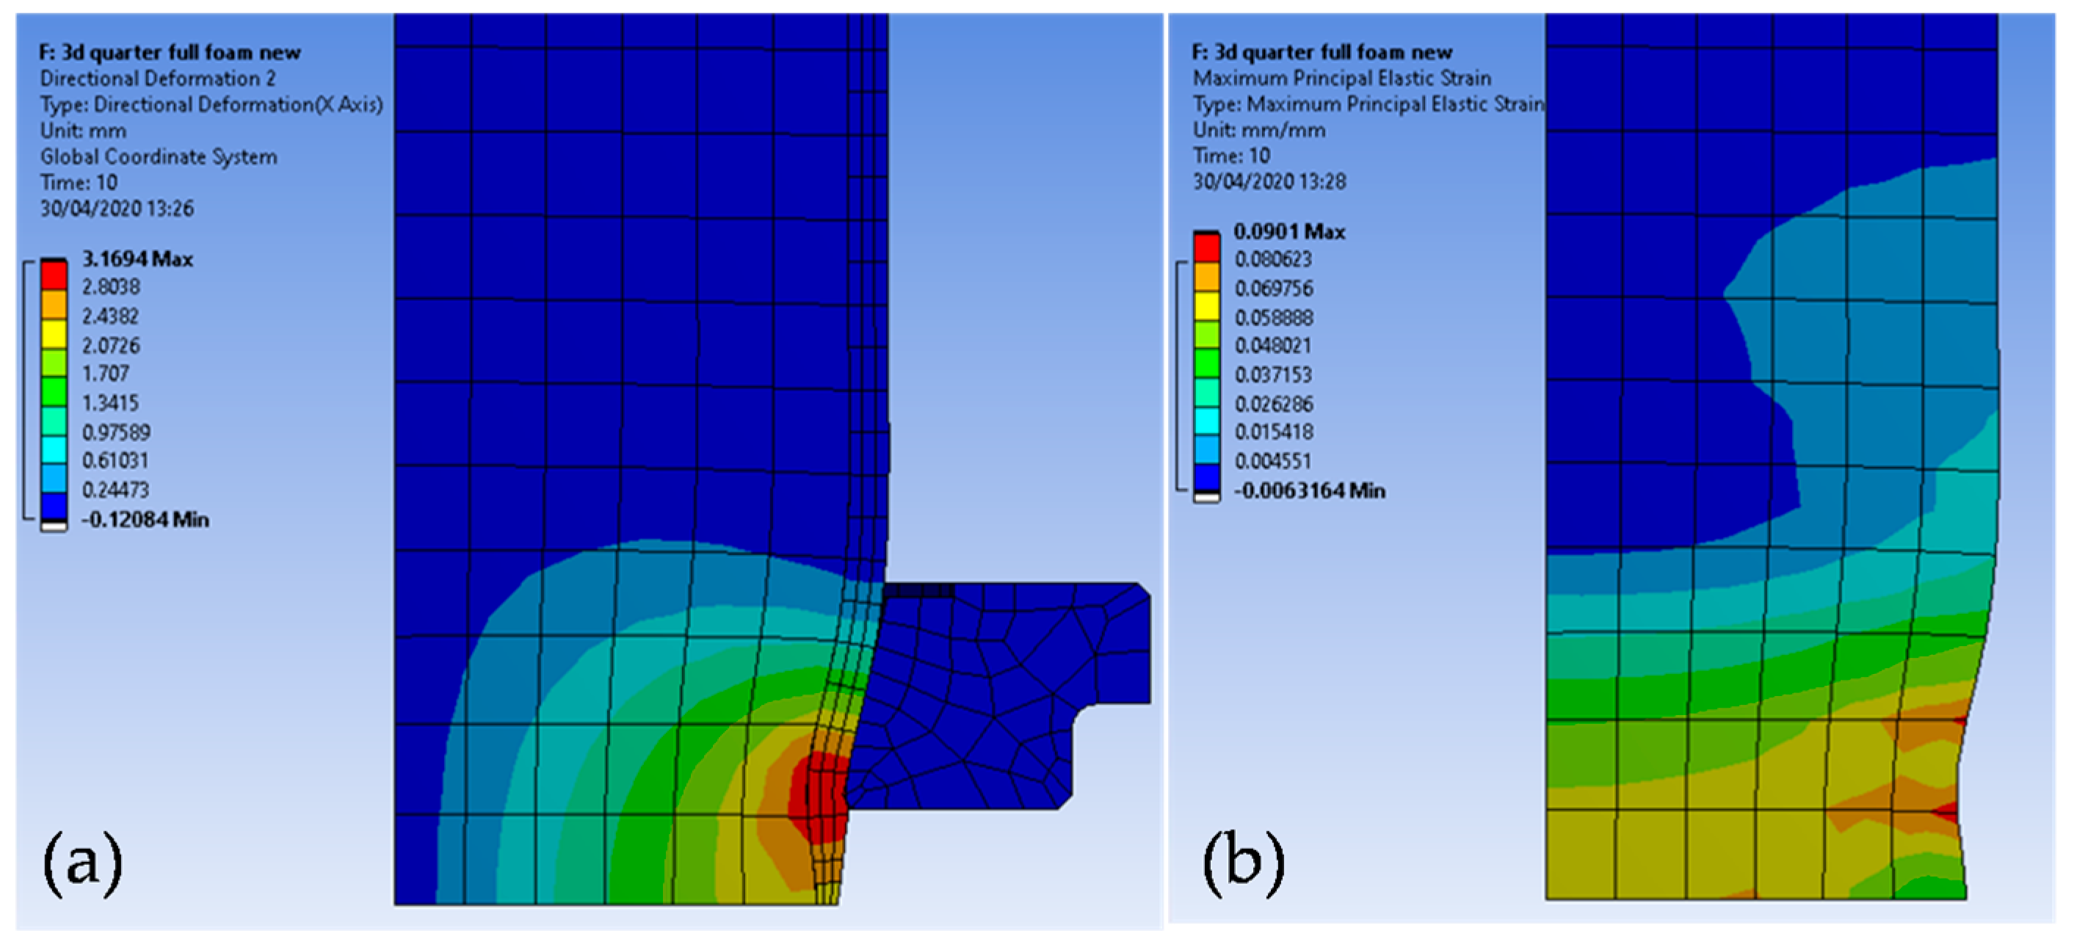
Task: Click the "F: 3d quarter full foam new" heading in plot (a)
Action: click(170, 53)
